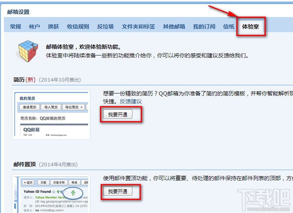Screen dimensions: 293x213
Task: Go to the 收信规则 tab
Action: coord(78,27)
